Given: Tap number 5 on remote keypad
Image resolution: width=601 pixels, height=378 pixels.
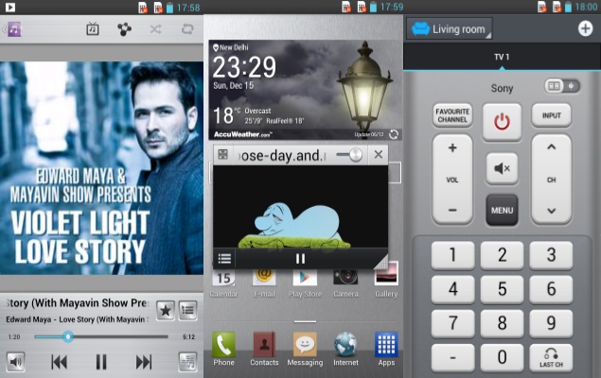Looking at the screenshot, I should [x=502, y=289].
